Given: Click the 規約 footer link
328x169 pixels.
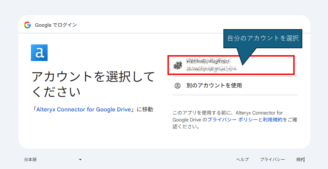Looking at the screenshot, I should click(x=300, y=160).
